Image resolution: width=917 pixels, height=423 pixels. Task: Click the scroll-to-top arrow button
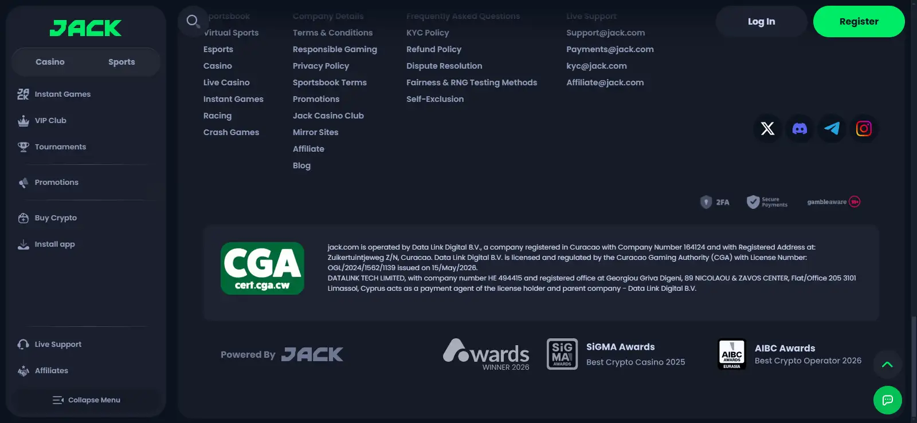pyautogui.click(x=887, y=364)
